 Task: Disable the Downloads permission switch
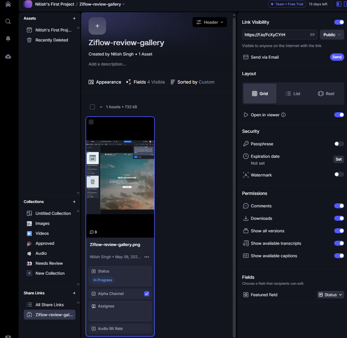339,218
